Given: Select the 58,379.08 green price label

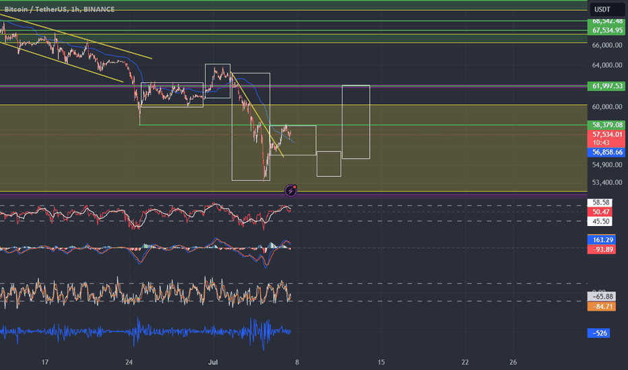Looking at the screenshot, I should (x=606, y=125).
